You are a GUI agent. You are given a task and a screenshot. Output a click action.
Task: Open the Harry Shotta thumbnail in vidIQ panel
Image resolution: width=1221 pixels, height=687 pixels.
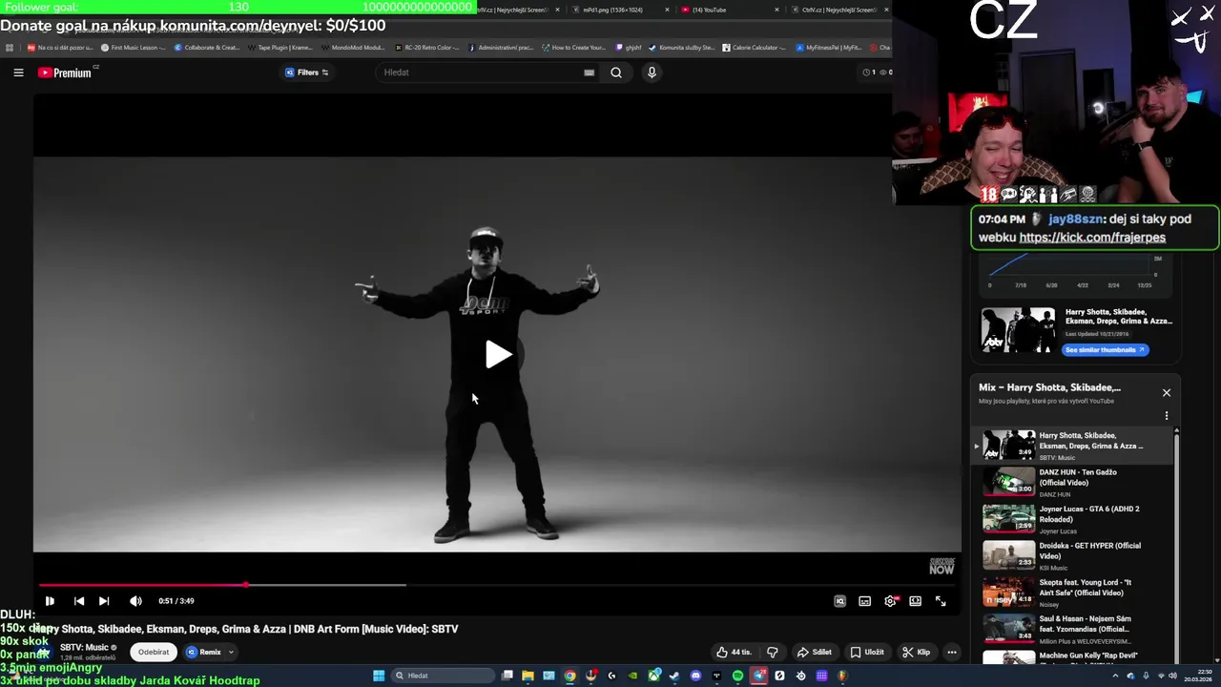1019,330
